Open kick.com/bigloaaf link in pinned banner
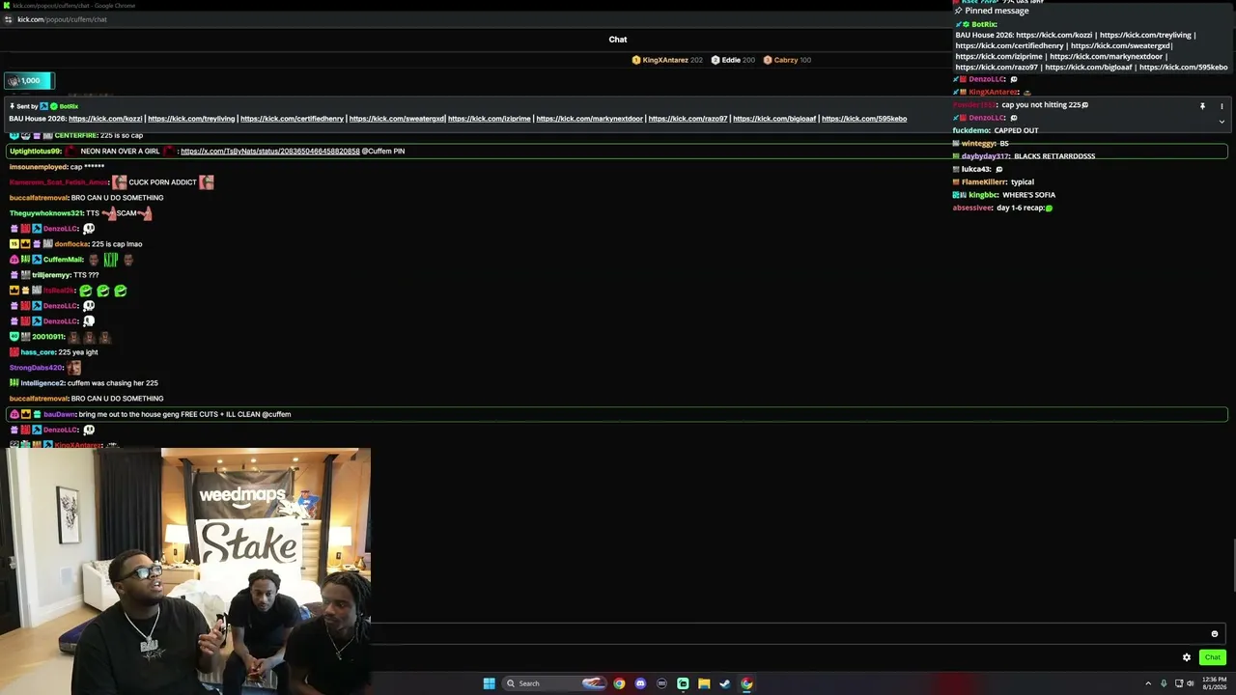 pyautogui.click(x=774, y=119)
